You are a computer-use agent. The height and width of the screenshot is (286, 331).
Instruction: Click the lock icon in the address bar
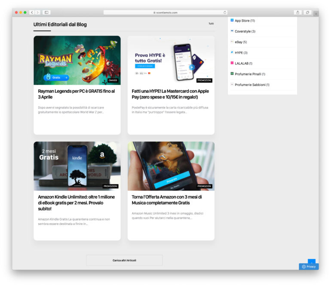(x=154, y=12)
